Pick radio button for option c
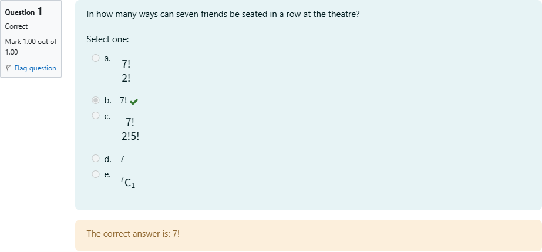 click(96, 116)
